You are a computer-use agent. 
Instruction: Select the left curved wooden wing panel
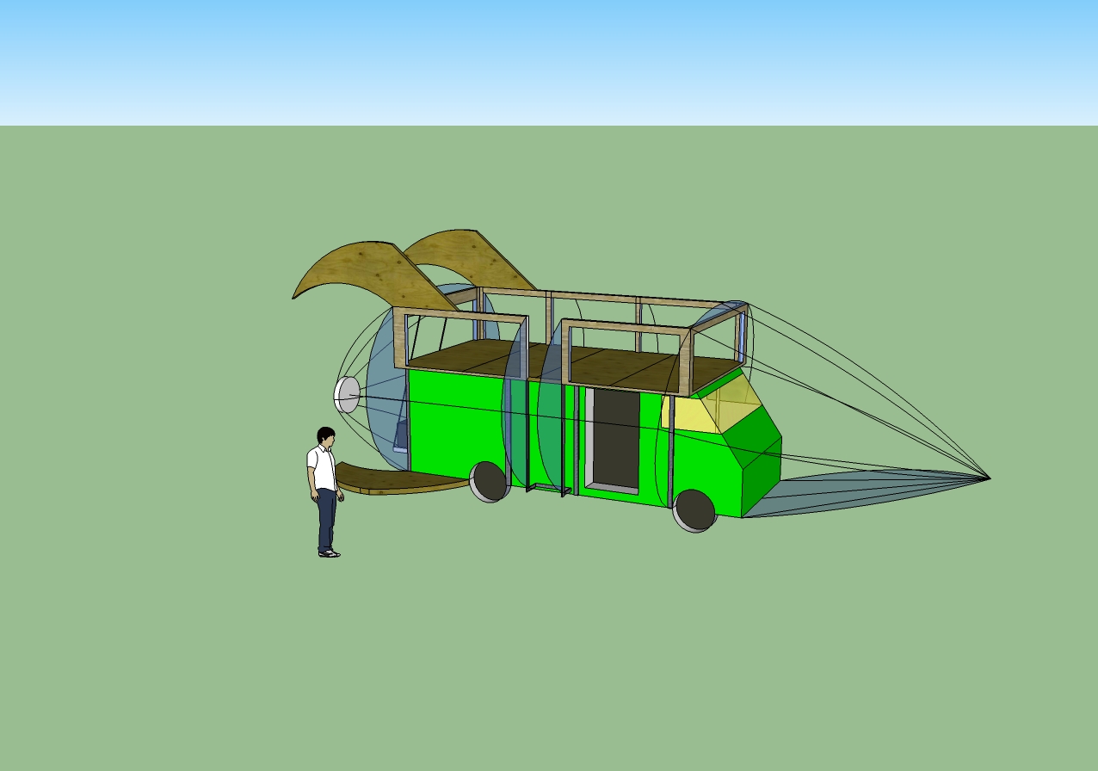[x=361, y=269]
